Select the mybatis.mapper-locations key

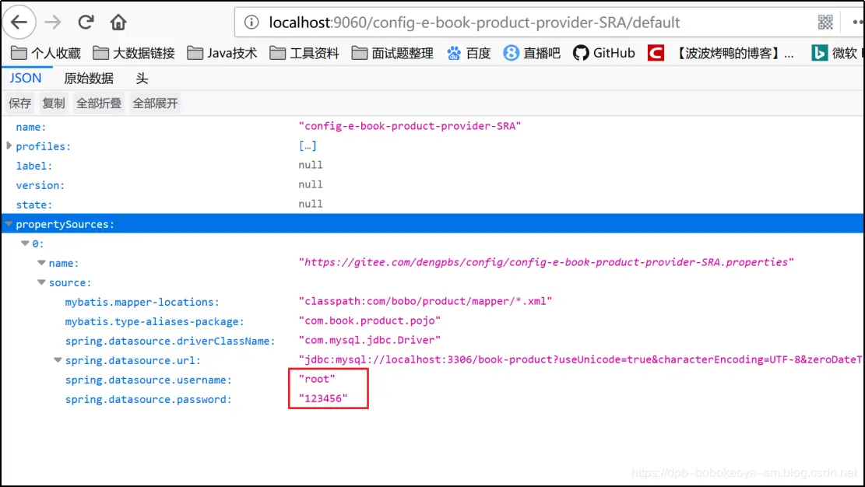click(x=142, y=302)
